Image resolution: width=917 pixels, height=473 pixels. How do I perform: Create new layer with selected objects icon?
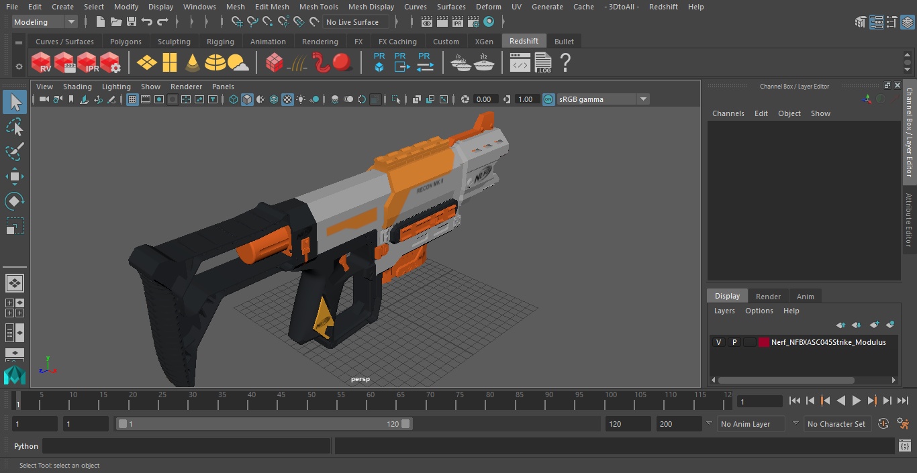point(891,325)
